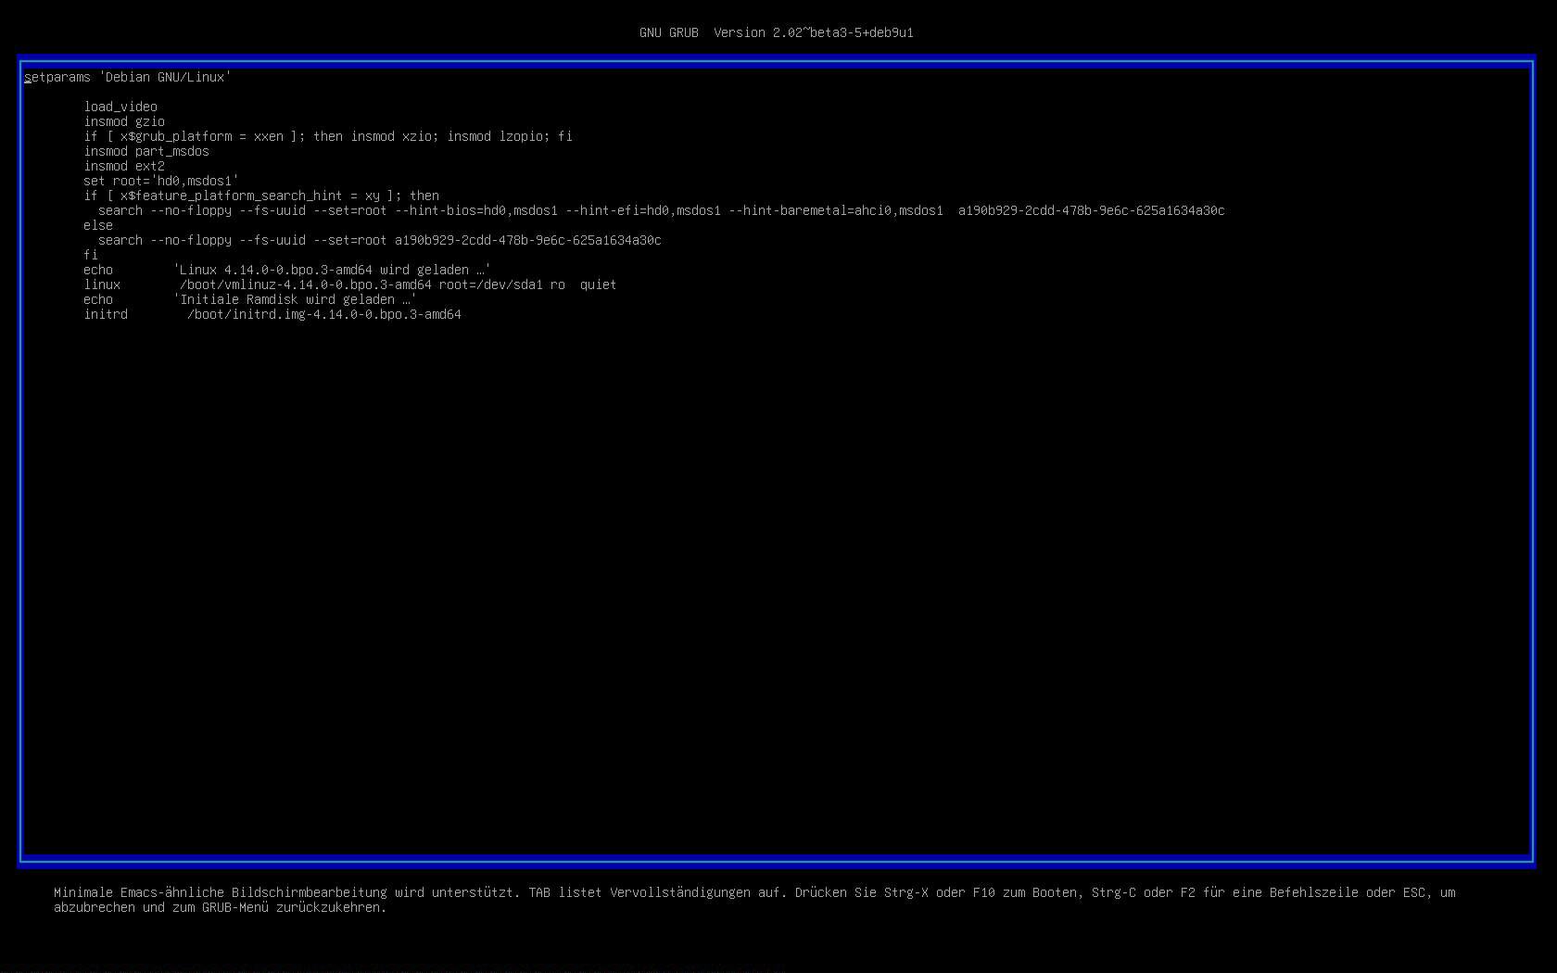The width and height of the screenshot is (1557, 973).
Task: Click the word "quiet" on the linux line
Action: point(599,284)
